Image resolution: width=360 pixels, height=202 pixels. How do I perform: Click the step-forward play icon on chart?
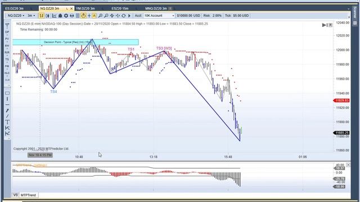point(325,25)
